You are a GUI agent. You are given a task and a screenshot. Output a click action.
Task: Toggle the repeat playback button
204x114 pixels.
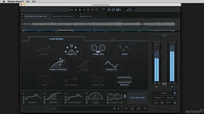point(97,10)
